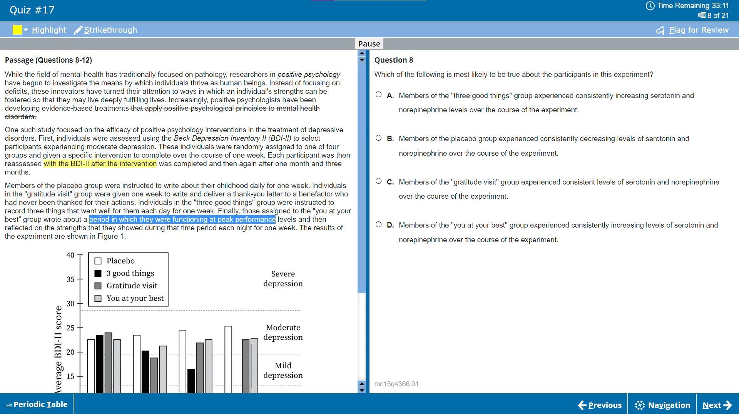Click the page counter icon showing 8 of 21
This screenshot has height=414, width=739.
coord(701,15)
